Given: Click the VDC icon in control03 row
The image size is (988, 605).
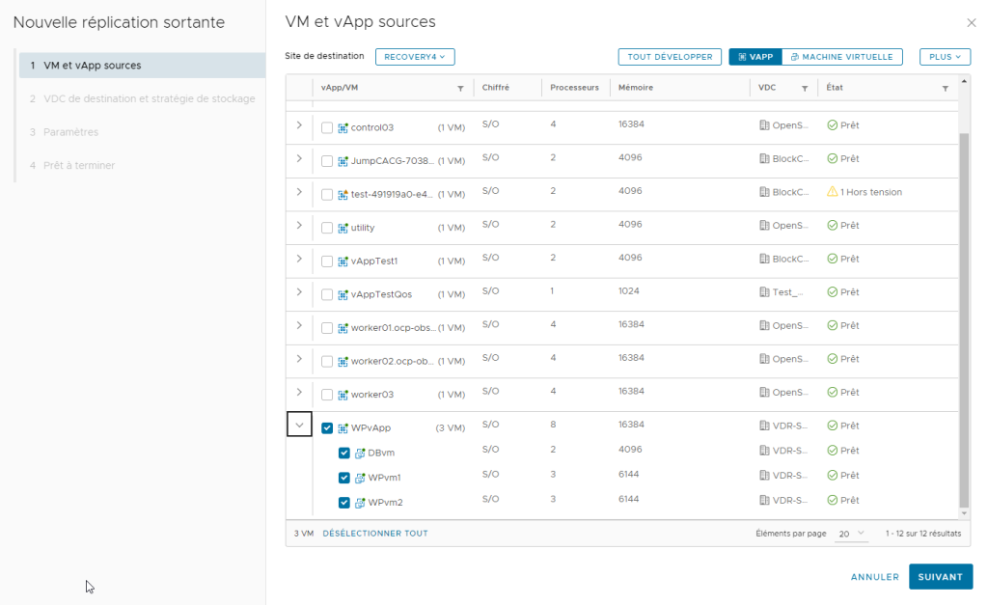Looking at the screenshot, I should pos(764,124).
